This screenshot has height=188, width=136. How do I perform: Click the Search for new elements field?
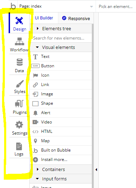pyautogui.click(x=61, y=38)
